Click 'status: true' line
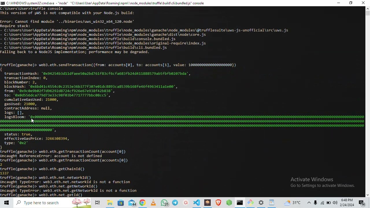The height and width of the screenshot is (208, 370). (18, 134)
